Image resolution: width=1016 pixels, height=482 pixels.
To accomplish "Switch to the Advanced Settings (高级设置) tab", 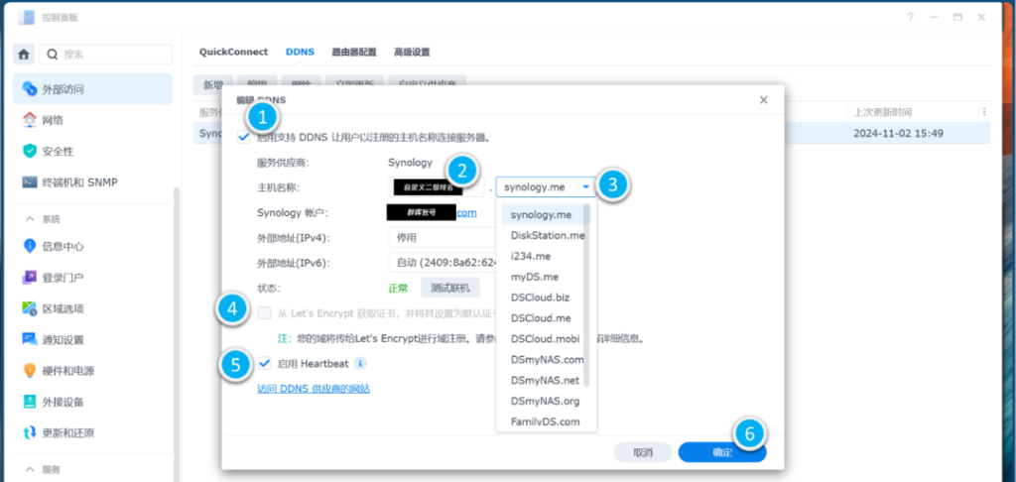I will click(x=412, y=52).
